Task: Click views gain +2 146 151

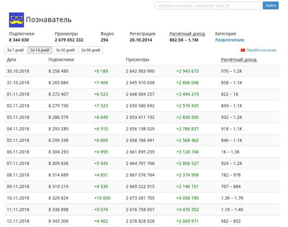Action: pyautogui.click(x=187, y=187)
